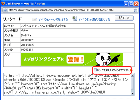Click the mail envelope icon
This screenshot has width=140, height=100.
35,19
